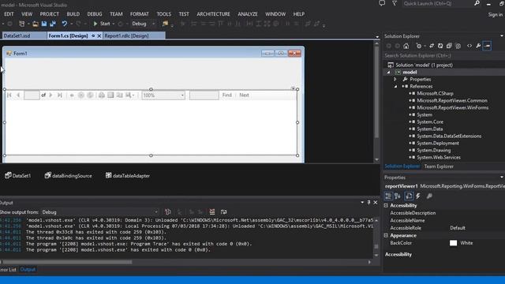Click the Save icon in the main toolbar
This screenshot has width=505, height=284.
pyautogui.click(x=44, y=24)
